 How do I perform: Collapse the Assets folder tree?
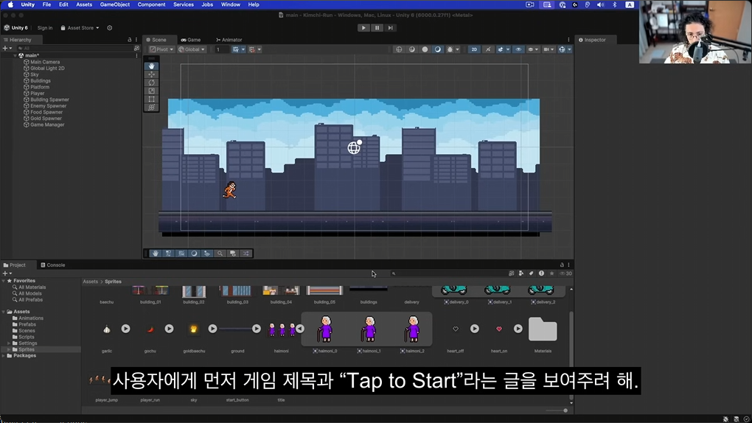tap(4, 312)
